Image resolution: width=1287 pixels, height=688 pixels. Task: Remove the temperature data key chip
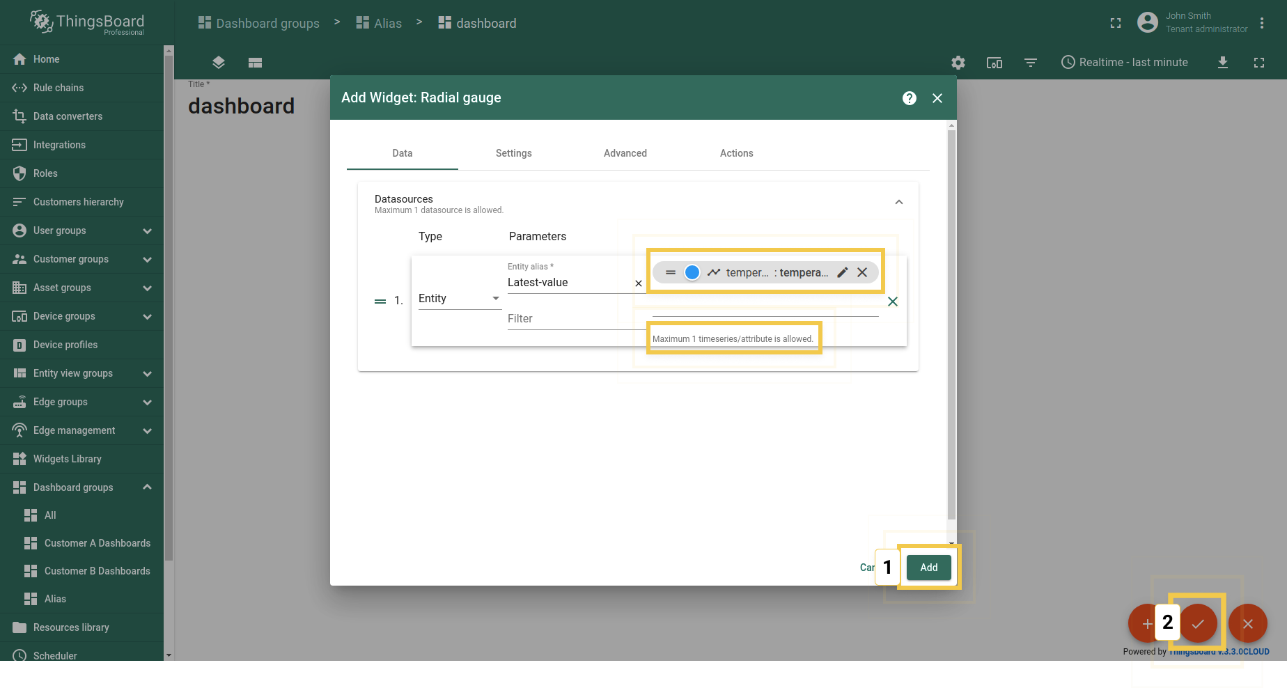tap(862, 272)
